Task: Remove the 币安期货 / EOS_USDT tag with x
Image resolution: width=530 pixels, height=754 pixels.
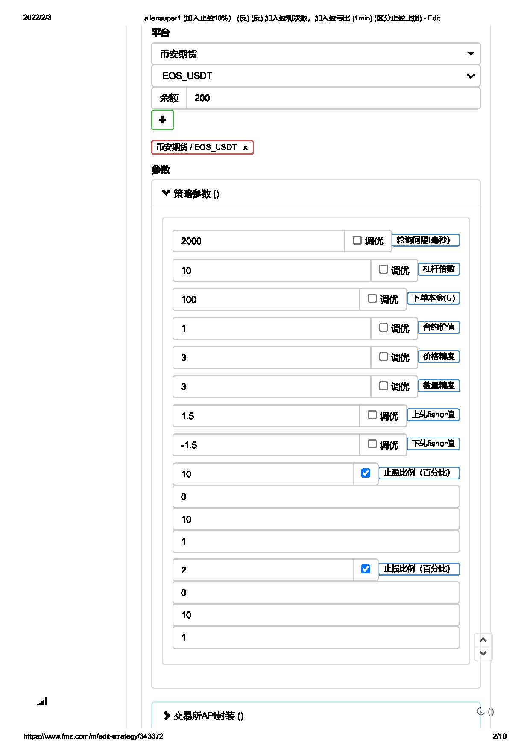Action: point(245,147)
